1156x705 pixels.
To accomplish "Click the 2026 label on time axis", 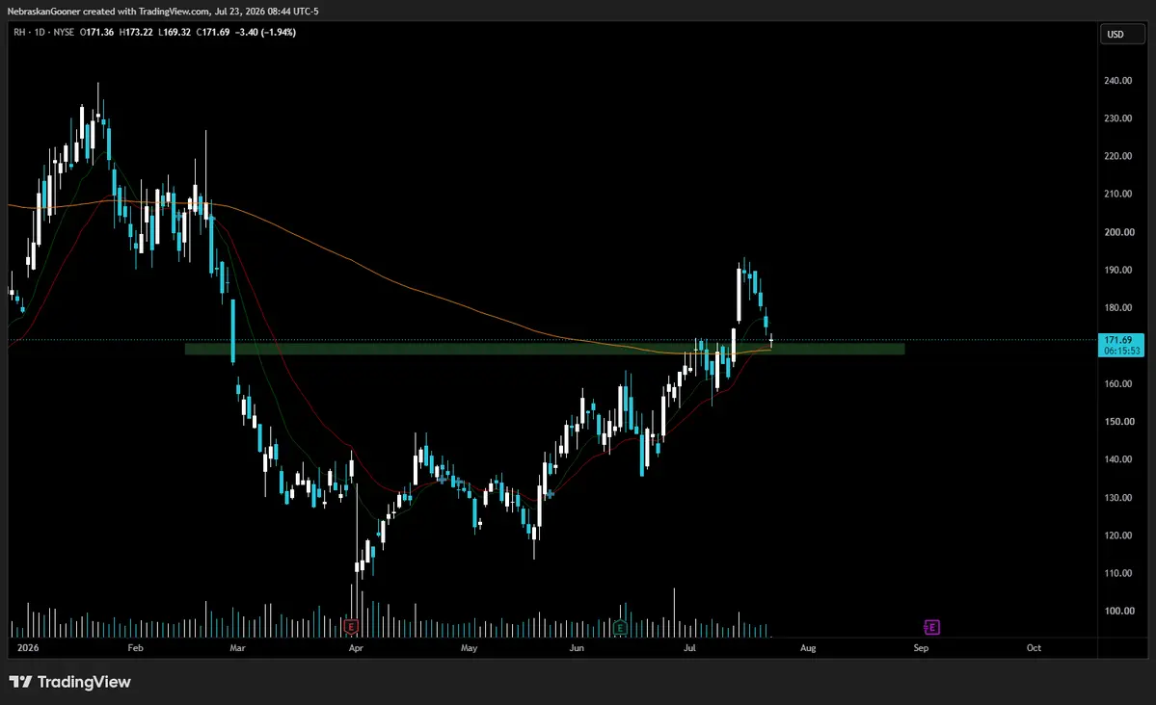I will click(28, 648).
